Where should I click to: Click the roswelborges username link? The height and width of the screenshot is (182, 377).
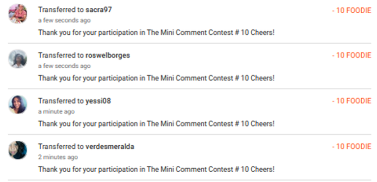[x=108, y=55]
